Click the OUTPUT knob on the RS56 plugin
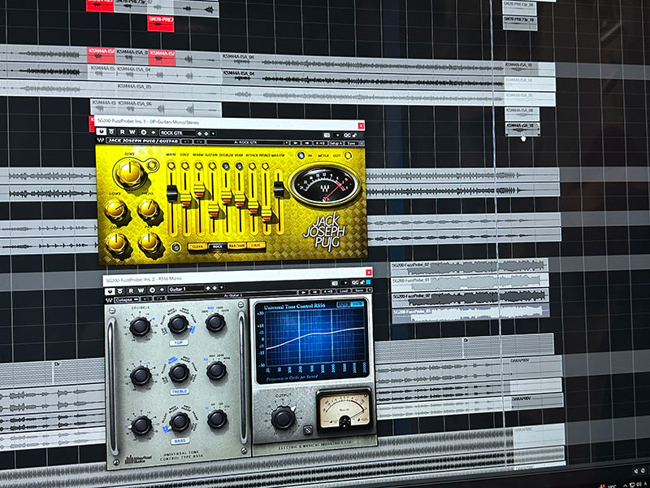This screenshot has width=650, height=488. click(283, 417)
